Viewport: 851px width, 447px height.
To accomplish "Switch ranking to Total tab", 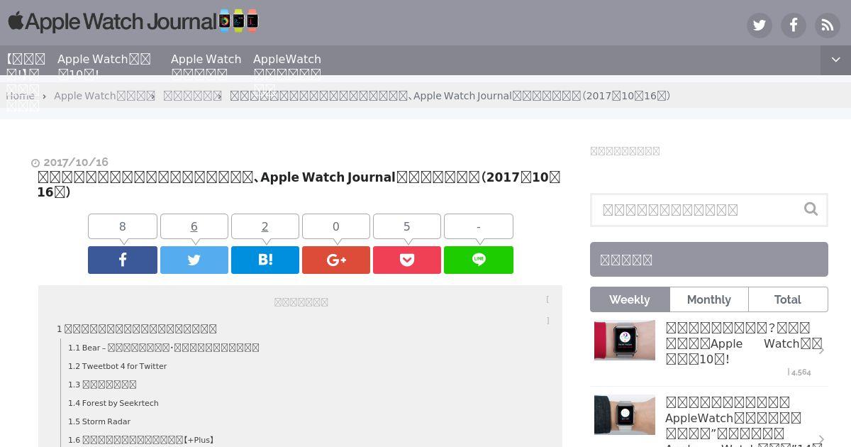I will tap(788, 299).
